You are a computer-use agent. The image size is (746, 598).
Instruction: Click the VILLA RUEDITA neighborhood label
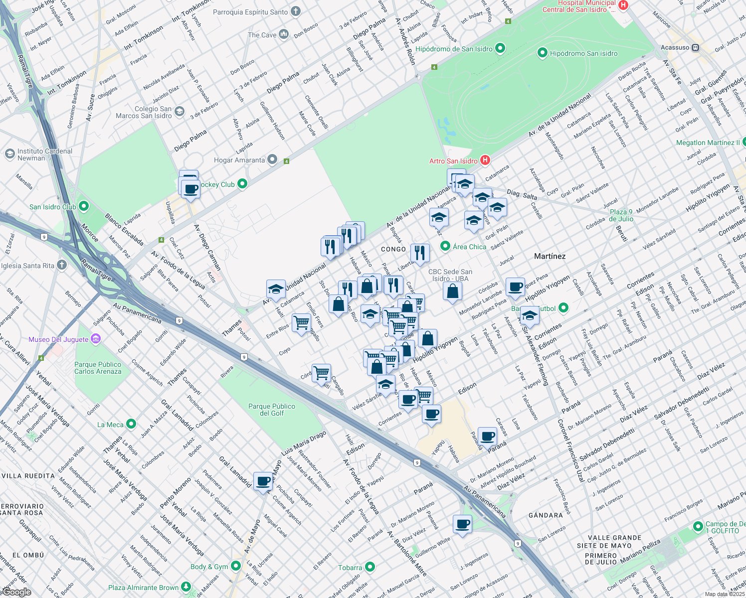27,476
